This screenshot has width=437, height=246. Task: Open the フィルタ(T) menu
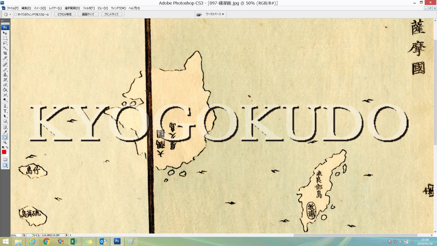tap(88, 8)
